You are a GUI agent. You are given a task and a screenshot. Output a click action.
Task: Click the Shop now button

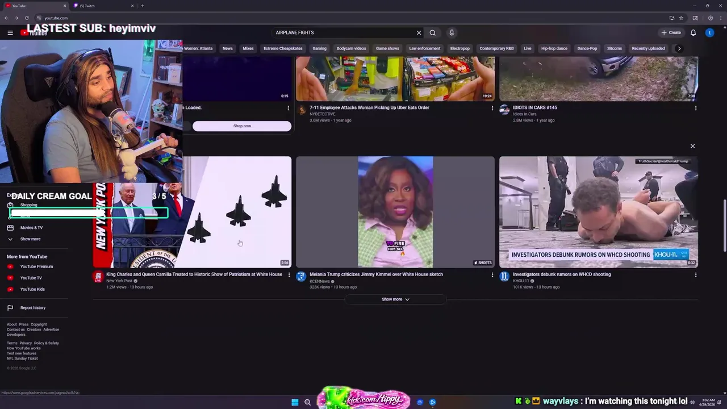click(242, 126)
